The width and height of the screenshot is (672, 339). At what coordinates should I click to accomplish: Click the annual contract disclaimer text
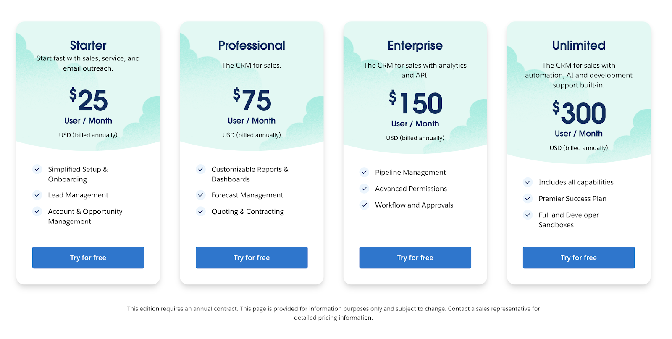pos(333,313)
